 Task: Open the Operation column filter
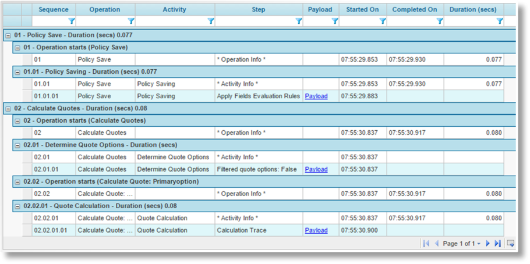(x=131, y=21)
